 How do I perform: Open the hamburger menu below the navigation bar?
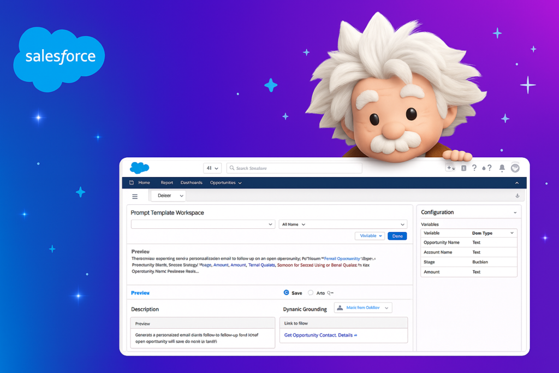point(135,196)
